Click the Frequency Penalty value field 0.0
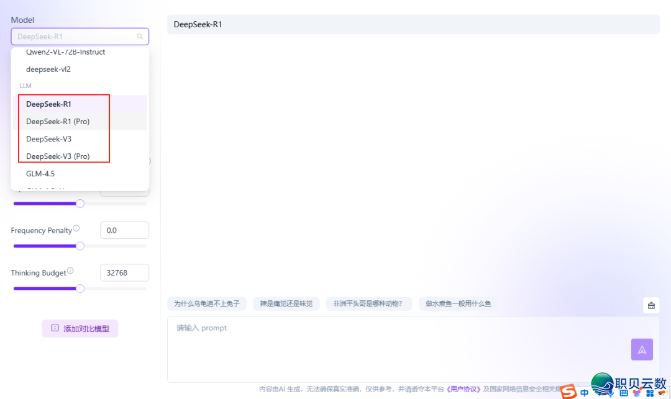This screenshot has width=671, height=399. pyautogui.click(x=124, y=230)
